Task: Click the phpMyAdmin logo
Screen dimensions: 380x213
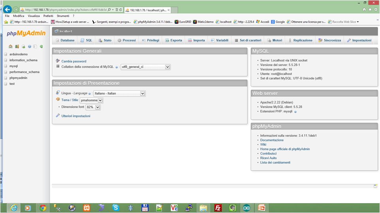Action: (26, 33)
